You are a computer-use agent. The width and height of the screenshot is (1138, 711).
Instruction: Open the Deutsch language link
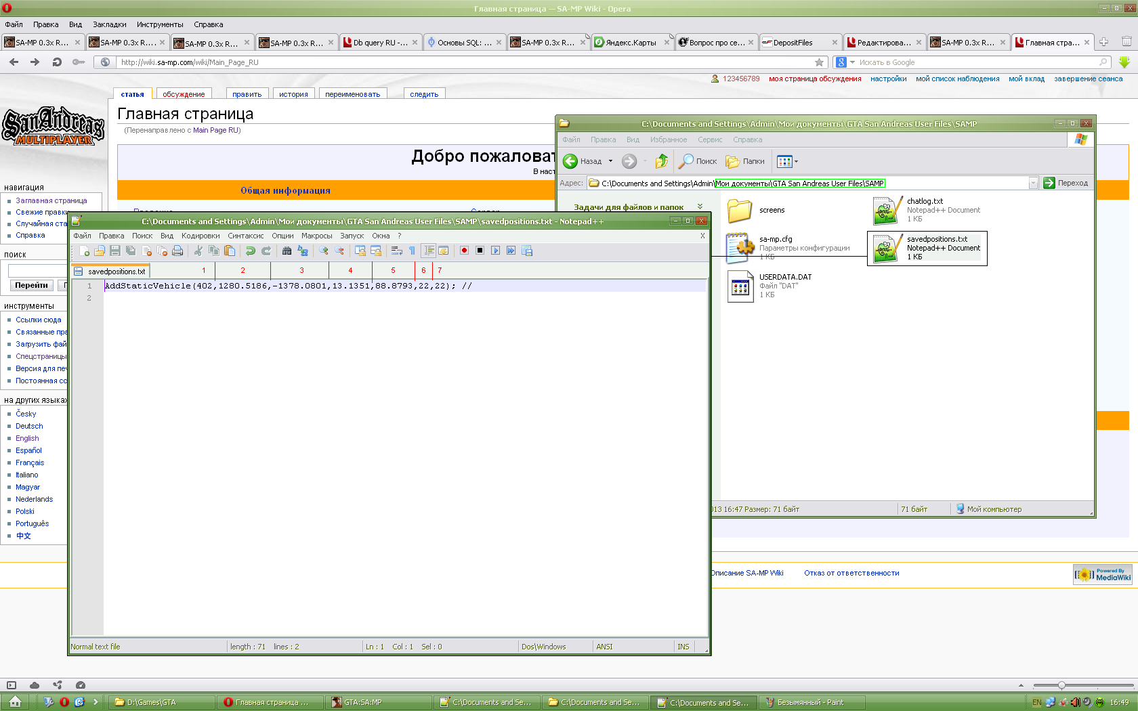tap(29, 427)
